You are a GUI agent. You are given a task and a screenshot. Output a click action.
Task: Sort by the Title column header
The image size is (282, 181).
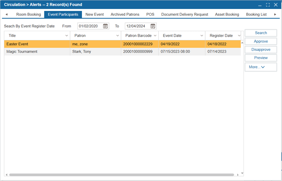[12, 36]
